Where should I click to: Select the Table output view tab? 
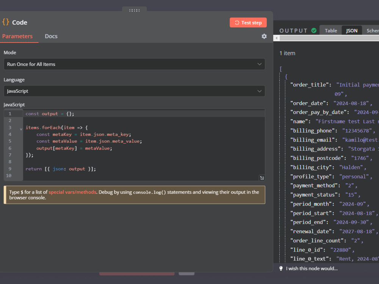[x=330, y=31]
